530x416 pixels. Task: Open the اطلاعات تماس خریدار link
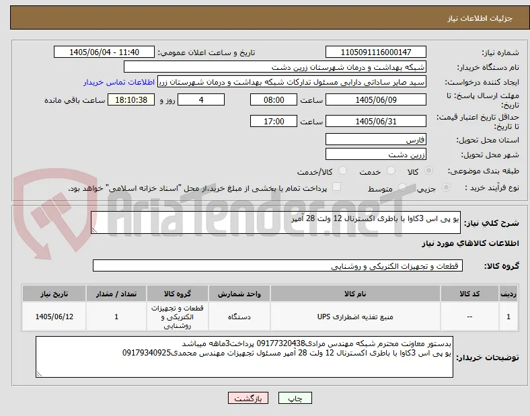point(119,83)
